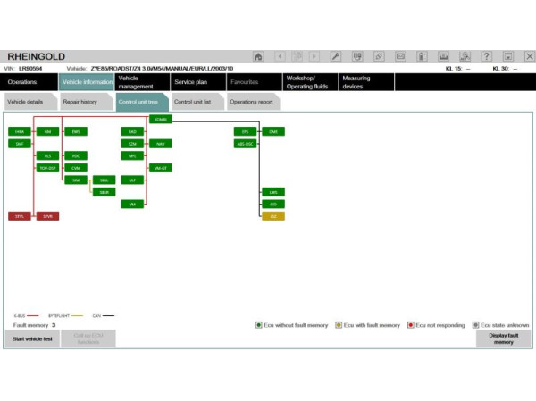The image size is (536, 401).
Task: Click red Ecu not responding legend swatch
Action: [411, 325]
